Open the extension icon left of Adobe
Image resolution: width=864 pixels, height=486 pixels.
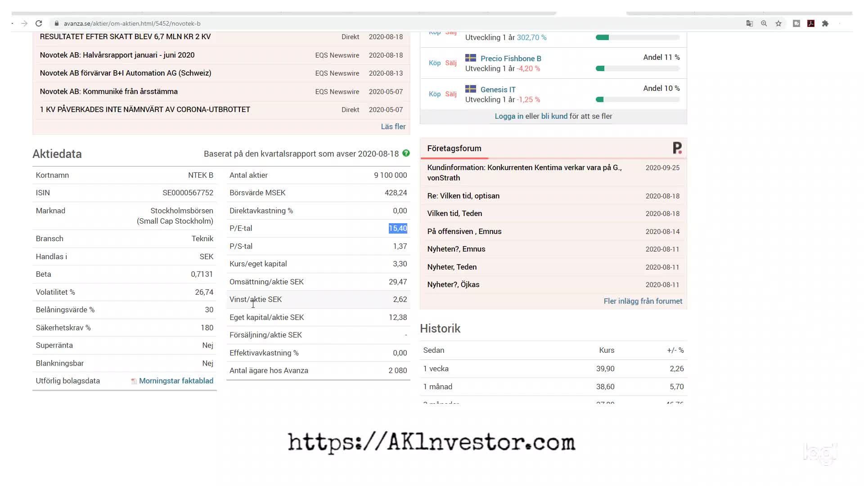click(x=796, y=23)
